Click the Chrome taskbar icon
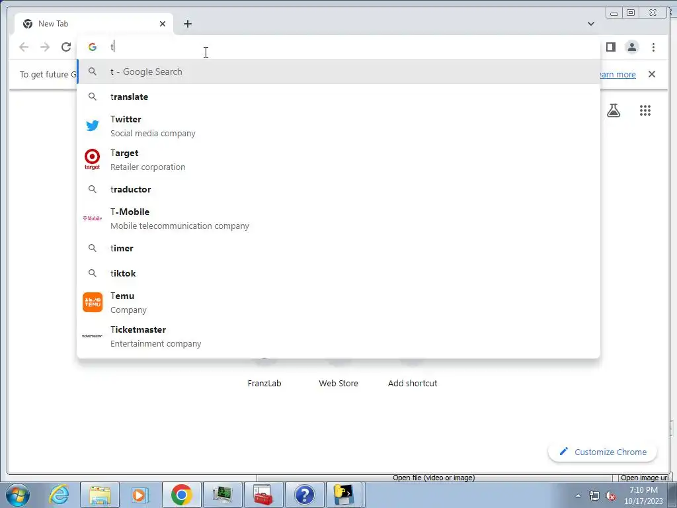 (x=181, y=495)
